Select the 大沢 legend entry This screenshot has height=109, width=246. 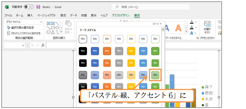(207, 99)
